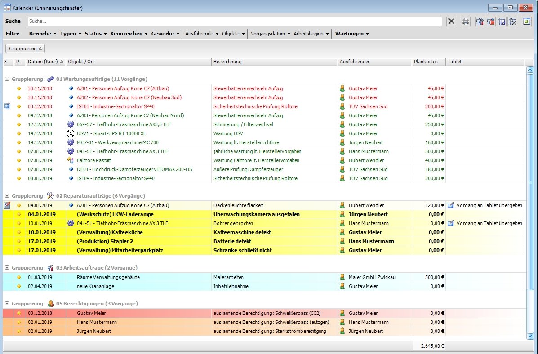Screen dimensions: 538x354
Task: Click the vertical scrollbar down arrow
Action: tap(529, 336)
